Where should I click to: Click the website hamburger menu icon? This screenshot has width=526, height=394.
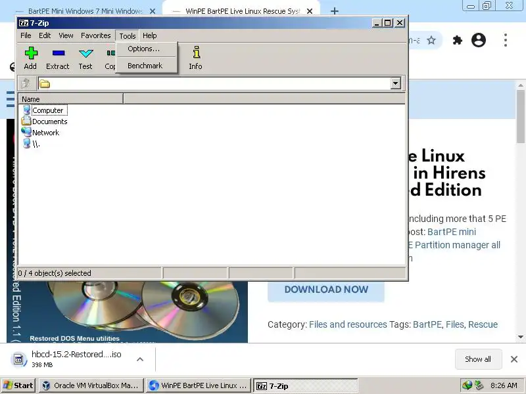click(11, 99)
